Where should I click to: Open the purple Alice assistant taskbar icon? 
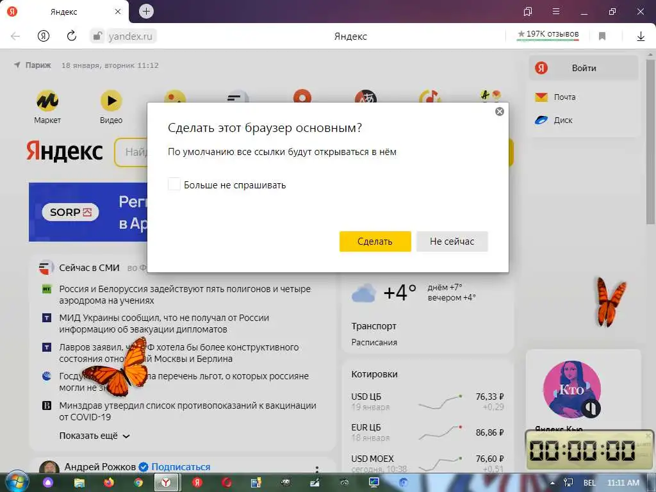(48, 483)
